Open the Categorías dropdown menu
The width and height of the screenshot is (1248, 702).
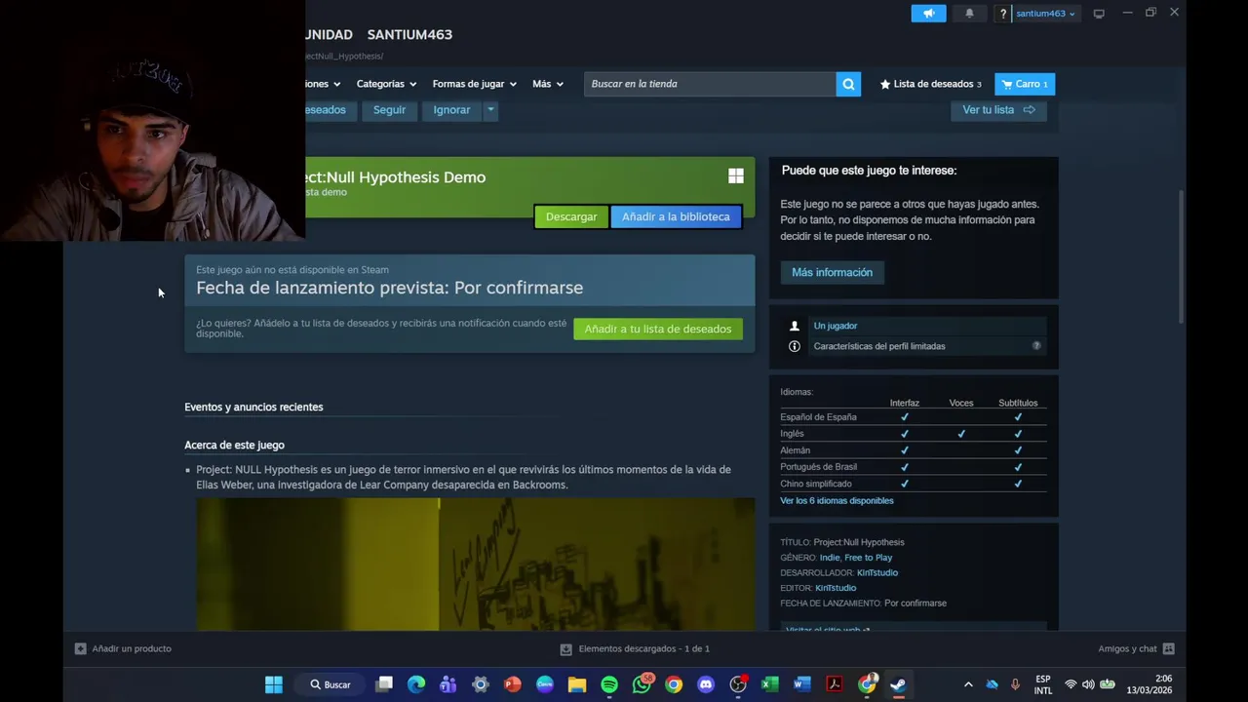(x=386, y=84)
